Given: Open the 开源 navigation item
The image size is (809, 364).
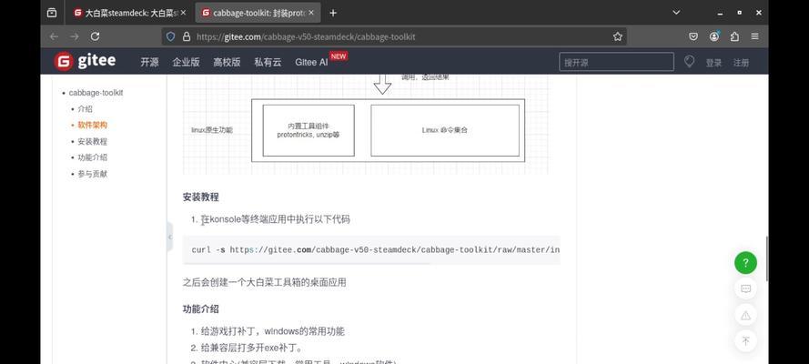Looking at the screenshot, I should (149, 63).
